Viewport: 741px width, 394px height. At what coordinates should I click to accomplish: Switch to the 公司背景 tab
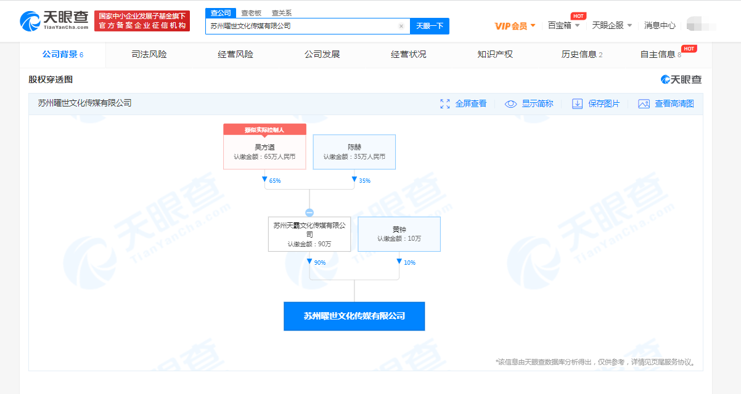pyautogui.click(x=63, y=54)
